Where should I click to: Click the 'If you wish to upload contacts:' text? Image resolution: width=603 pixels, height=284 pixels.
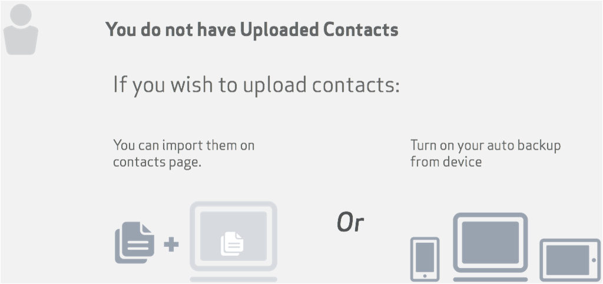coord(256,85)
